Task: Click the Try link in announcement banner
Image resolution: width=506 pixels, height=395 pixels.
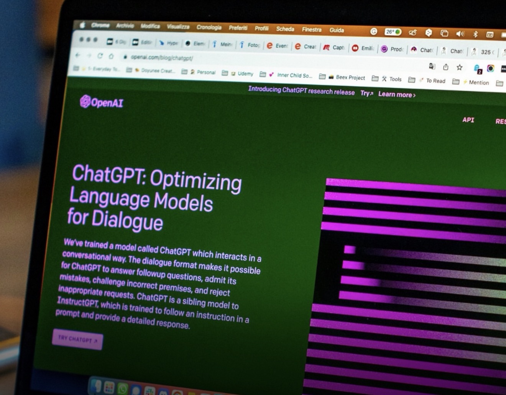Action: 366,93
